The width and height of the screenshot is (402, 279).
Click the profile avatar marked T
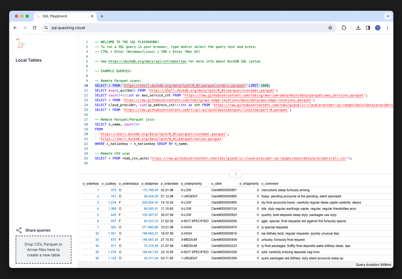tap(377, 28)
